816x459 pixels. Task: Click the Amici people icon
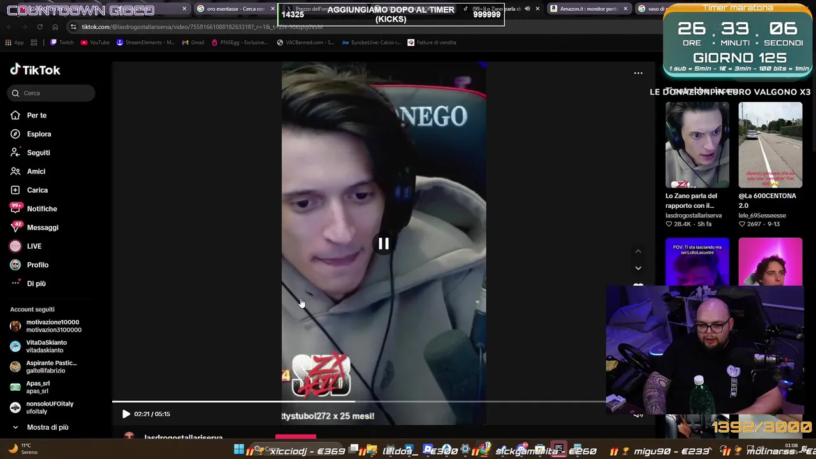point(15,171)
